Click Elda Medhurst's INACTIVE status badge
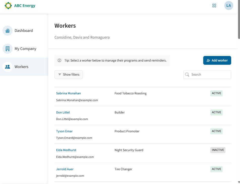 coord(218,150)
